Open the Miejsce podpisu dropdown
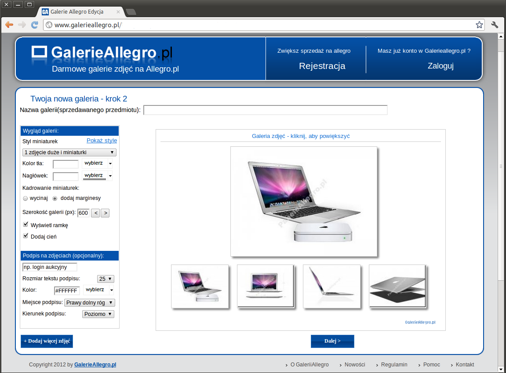The width and height of the screenshot is (506, 373). pos(90,303)
